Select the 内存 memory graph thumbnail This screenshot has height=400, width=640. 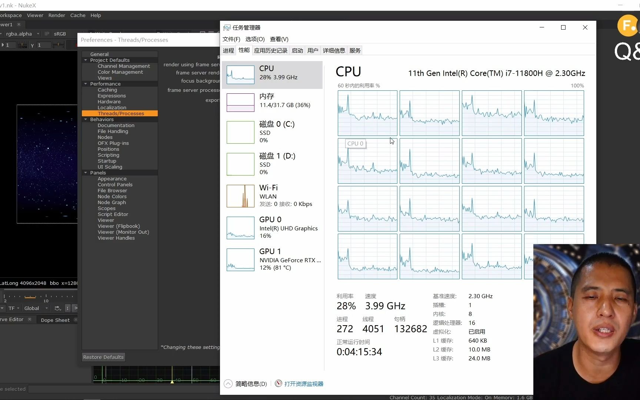240,102
